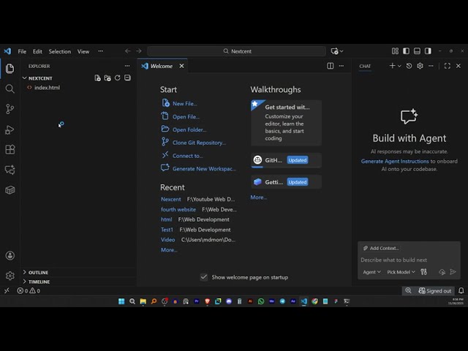Click Clone Git Repository link
The width and height of the screenshot is (468, 351).
199,143
